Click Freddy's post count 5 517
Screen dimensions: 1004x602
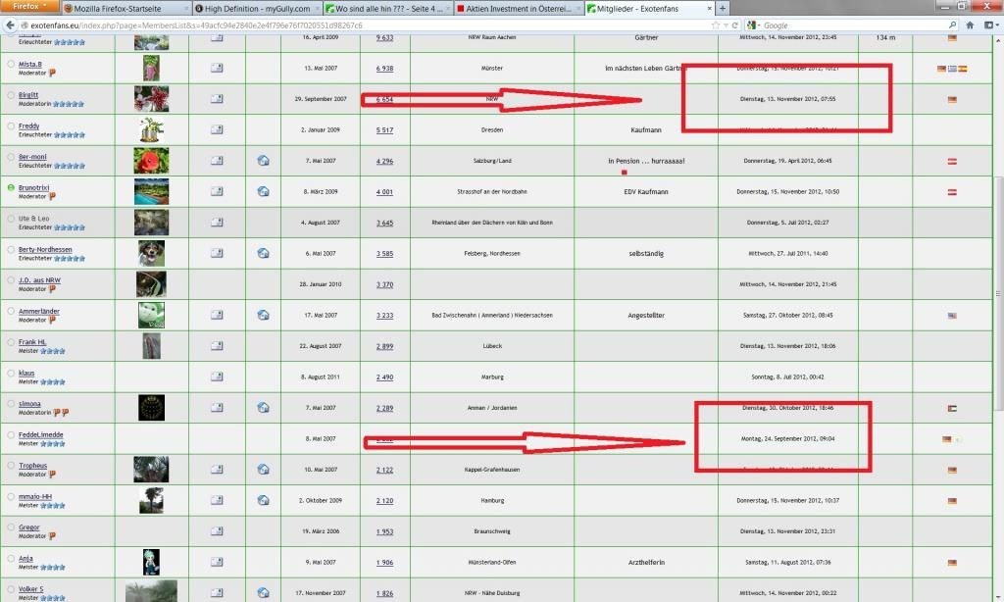click(x=384, y=130)
